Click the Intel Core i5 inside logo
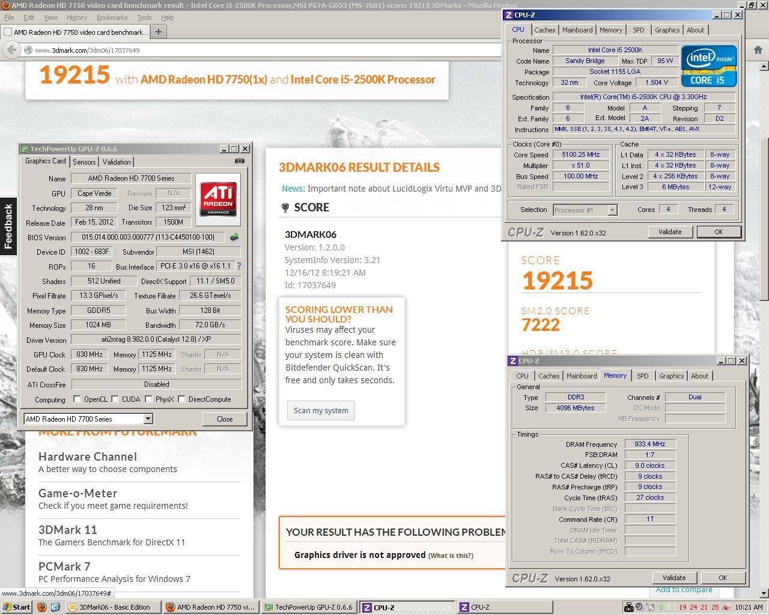Screen dimensions: 769x615 pos(709,66)
